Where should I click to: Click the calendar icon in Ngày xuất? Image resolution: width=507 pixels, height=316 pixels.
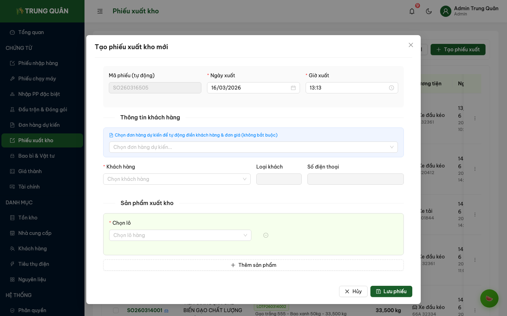293,88
